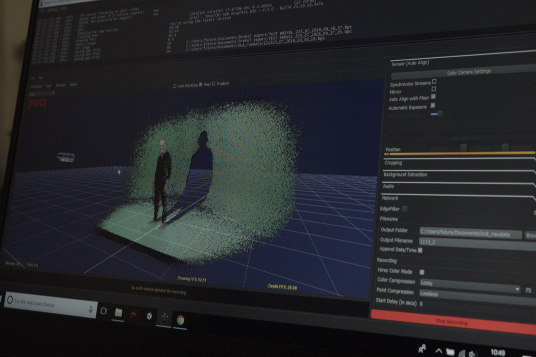This screenshot has width=536, height=357.
Task: Toggle the Frustum checkbox
Action: pos(214,84)
